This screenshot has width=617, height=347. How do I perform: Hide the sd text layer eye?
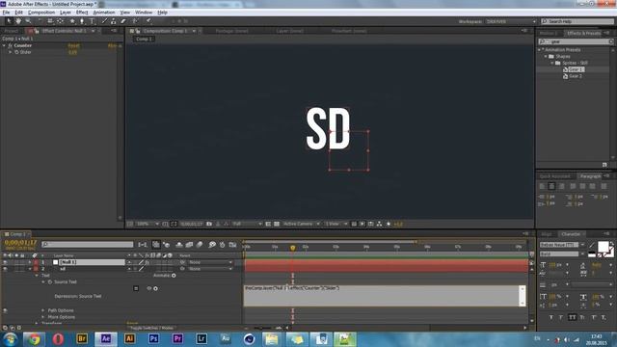pyautogui.click(x=5, y=269)
